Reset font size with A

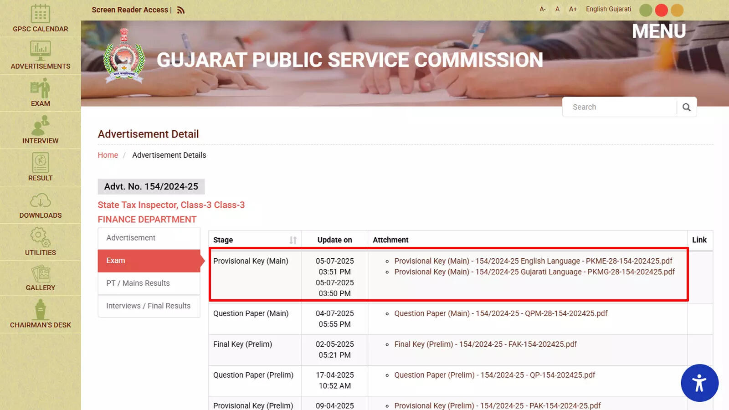point(557,9)
